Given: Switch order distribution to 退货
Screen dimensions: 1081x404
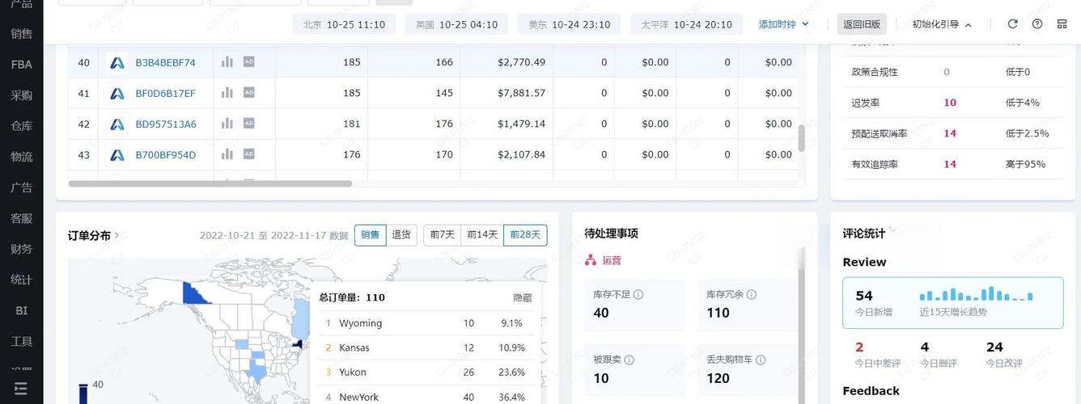Looking at the screenshot, I should click(x=401, y=235).
